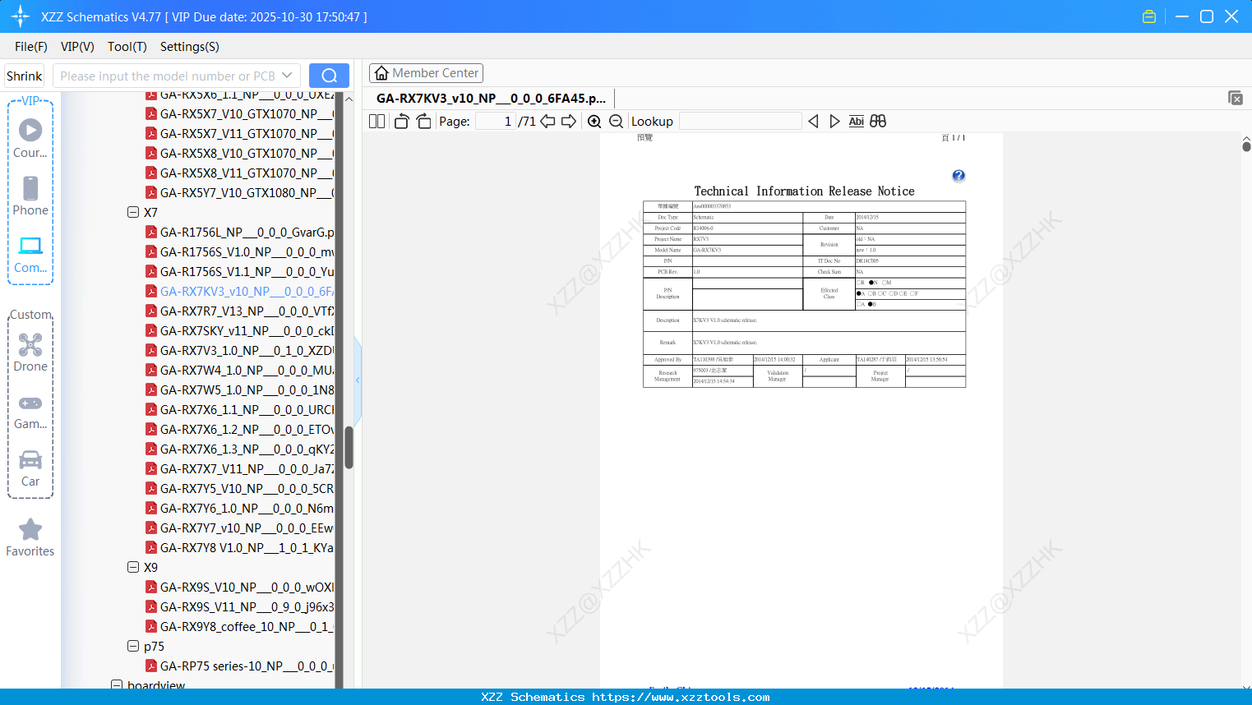
Task: Open GA-RX5X8_V11_GTX1070_NP file
Action: click(240, 173)
